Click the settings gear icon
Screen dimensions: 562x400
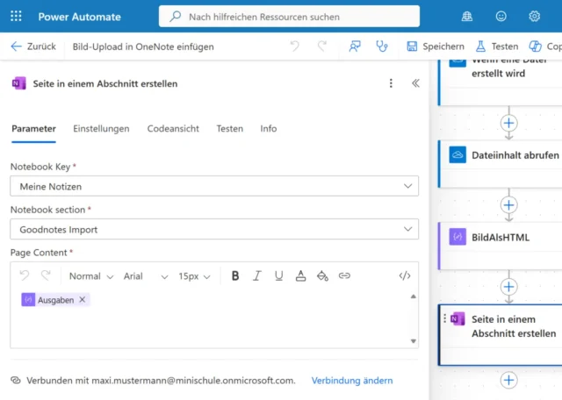[x=534, y=16]
